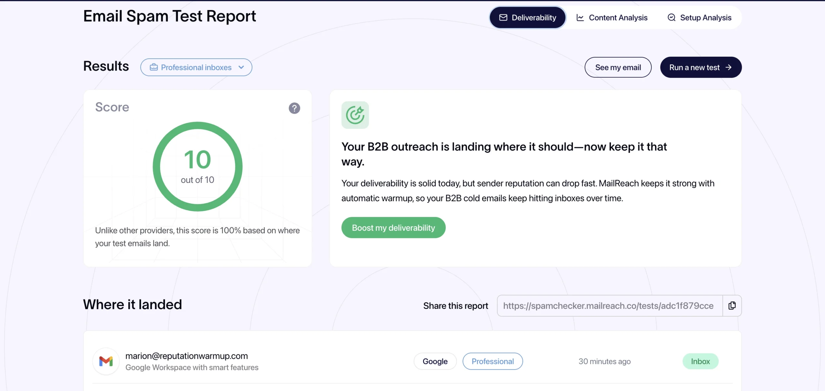Click the arrow icon in Run a new test
Screen dimensions: 825x391
[728, 67]
